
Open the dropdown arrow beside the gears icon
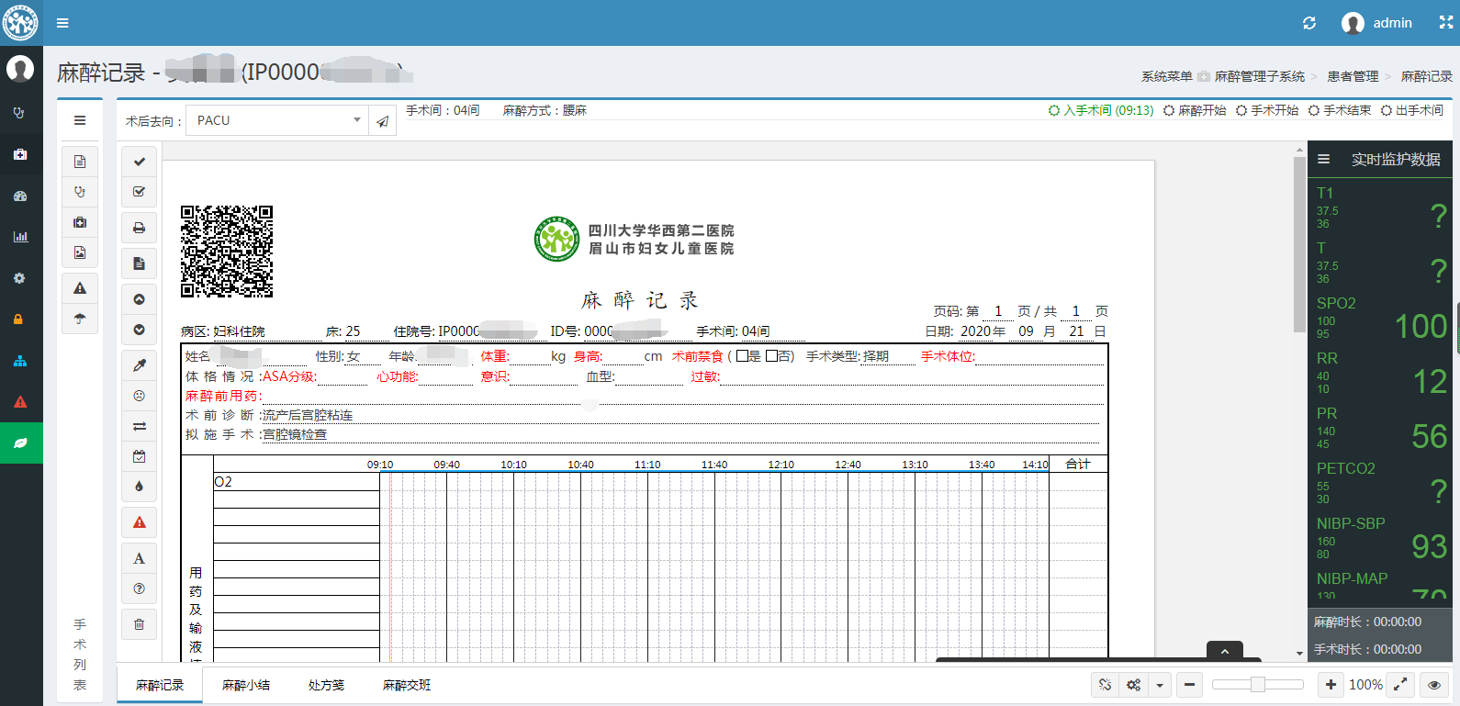point(1160,685)
